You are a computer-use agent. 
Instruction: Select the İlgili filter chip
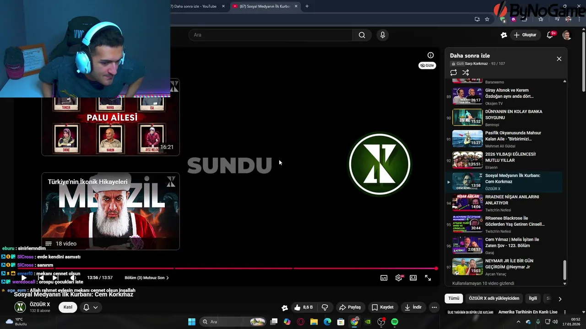click(533, 298)
